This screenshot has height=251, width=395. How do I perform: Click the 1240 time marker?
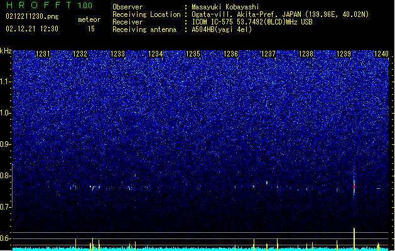click(x=381, y=54)
